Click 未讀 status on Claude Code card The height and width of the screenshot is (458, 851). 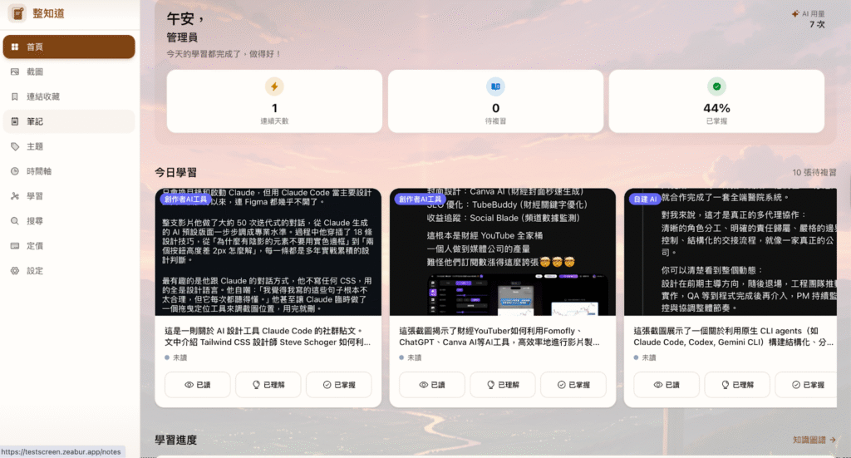pyautogui.click(x=176, y=357)
